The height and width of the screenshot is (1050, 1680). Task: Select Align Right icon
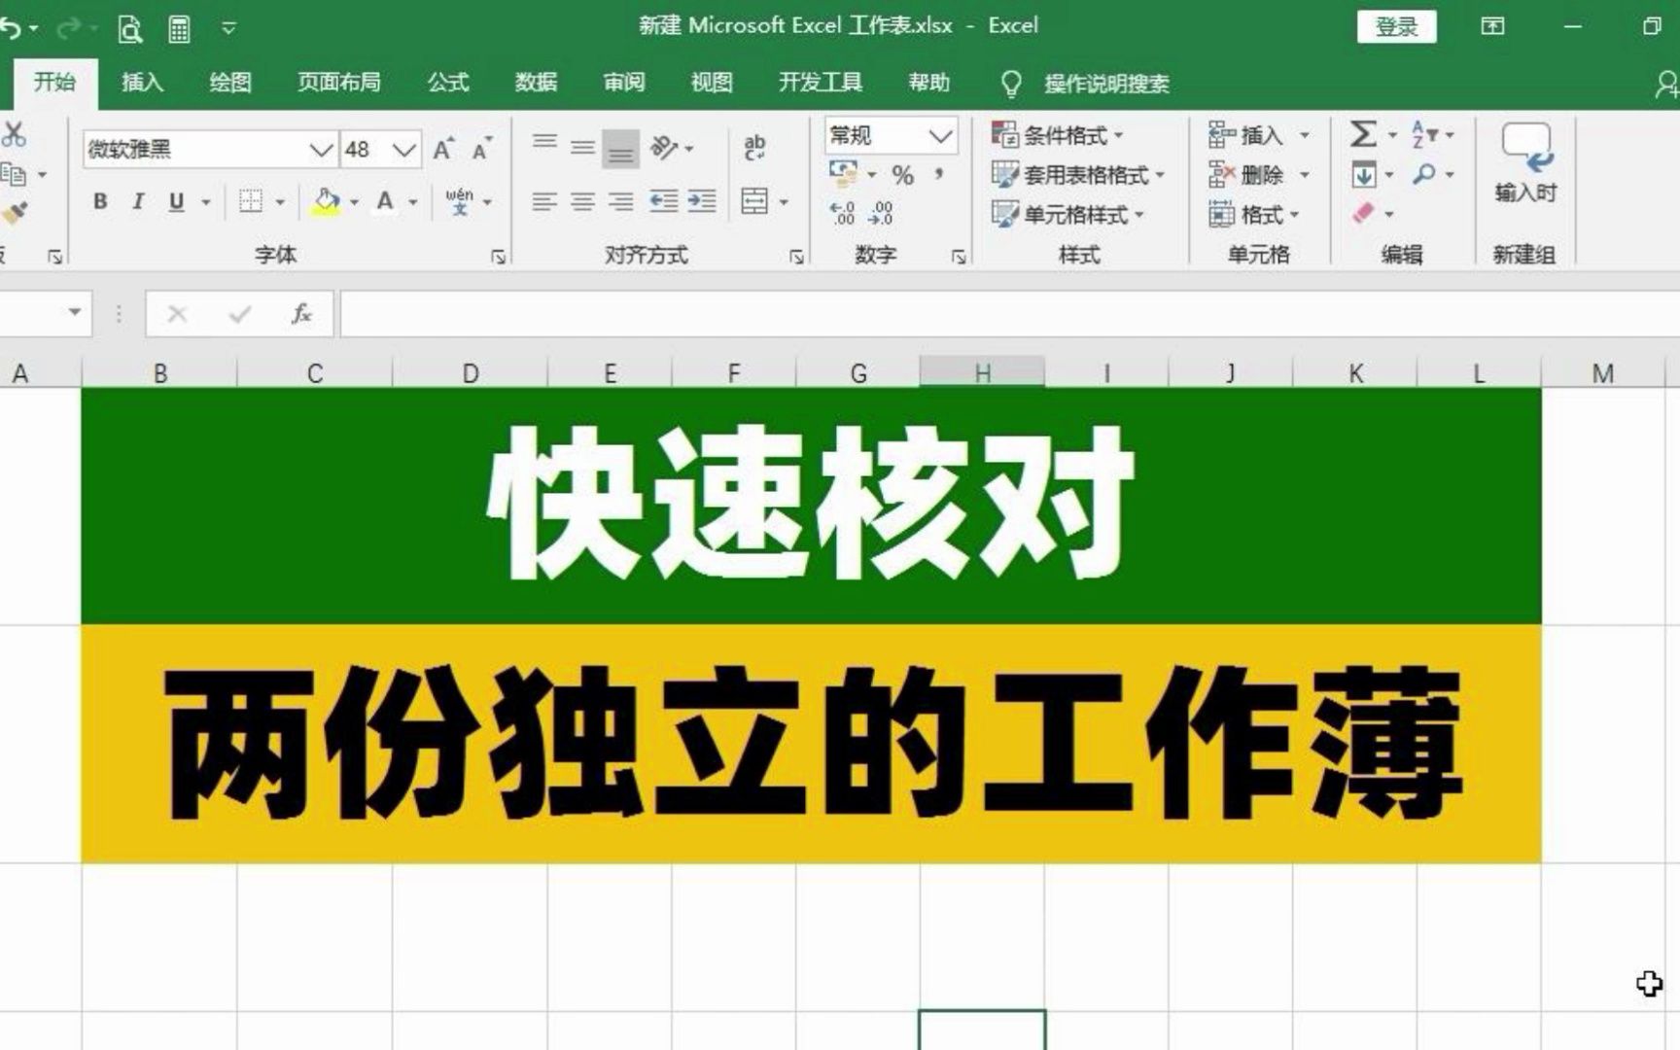(620, 201)
